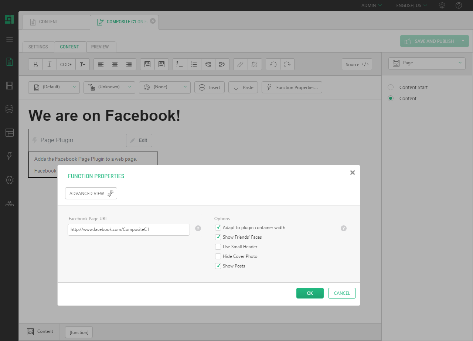Open the ADMIN user dropdown
This screenshot has width=473, height=341.
(x=371, y=6)
